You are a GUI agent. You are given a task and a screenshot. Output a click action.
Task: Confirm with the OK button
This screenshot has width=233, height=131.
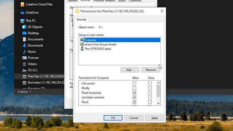tap(113, 118)
